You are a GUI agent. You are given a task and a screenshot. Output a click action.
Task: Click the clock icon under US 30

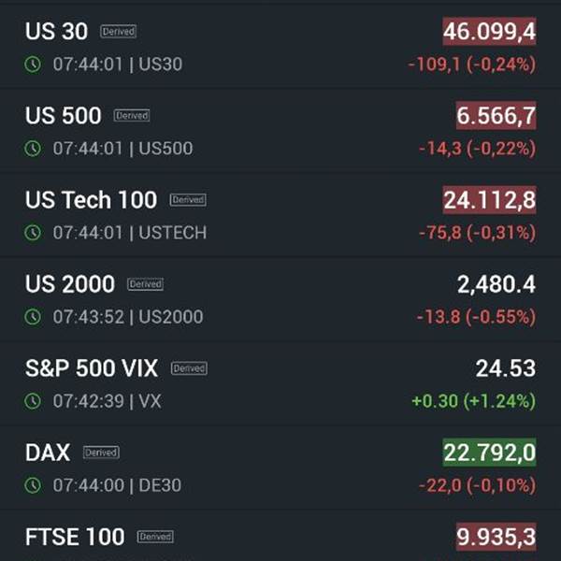click(33, 65)
